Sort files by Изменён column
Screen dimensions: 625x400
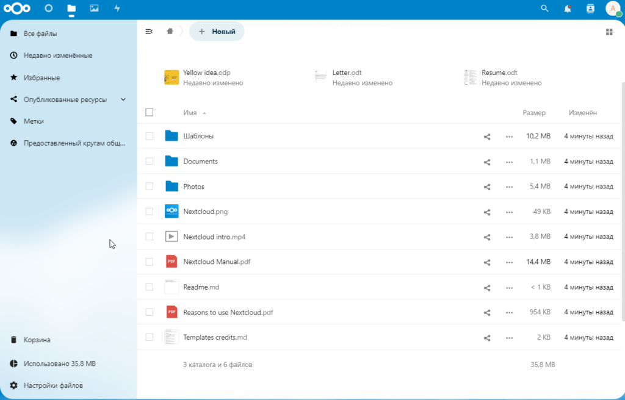(583, 113)
